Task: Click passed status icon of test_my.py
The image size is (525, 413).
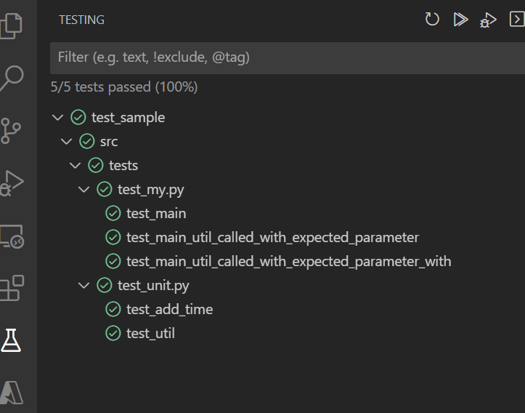Action: click(105, 189)
